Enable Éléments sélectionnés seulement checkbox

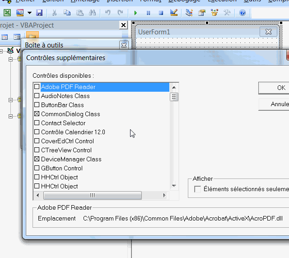(x=198, y=189)
